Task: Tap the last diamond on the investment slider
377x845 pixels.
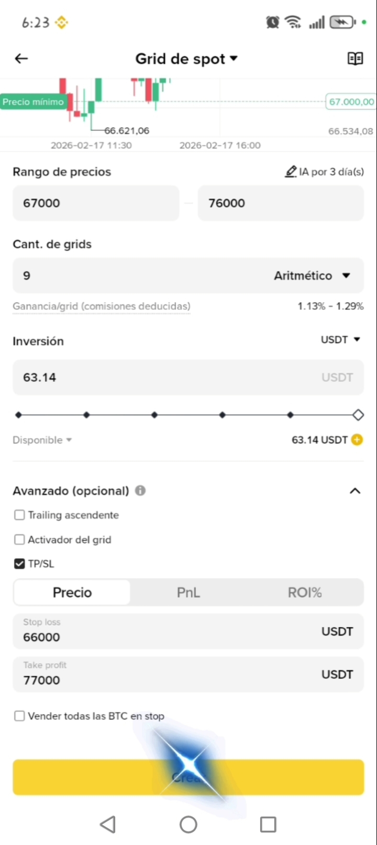Action: 358,415
